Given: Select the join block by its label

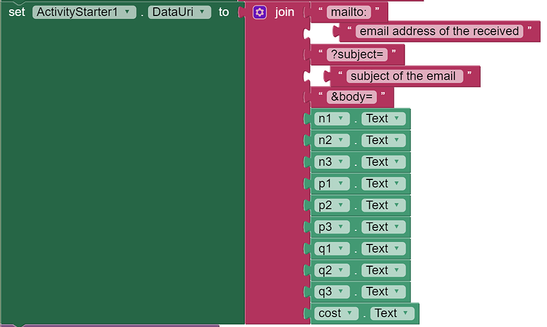Looking at the screenshot, I should [284, 12].
